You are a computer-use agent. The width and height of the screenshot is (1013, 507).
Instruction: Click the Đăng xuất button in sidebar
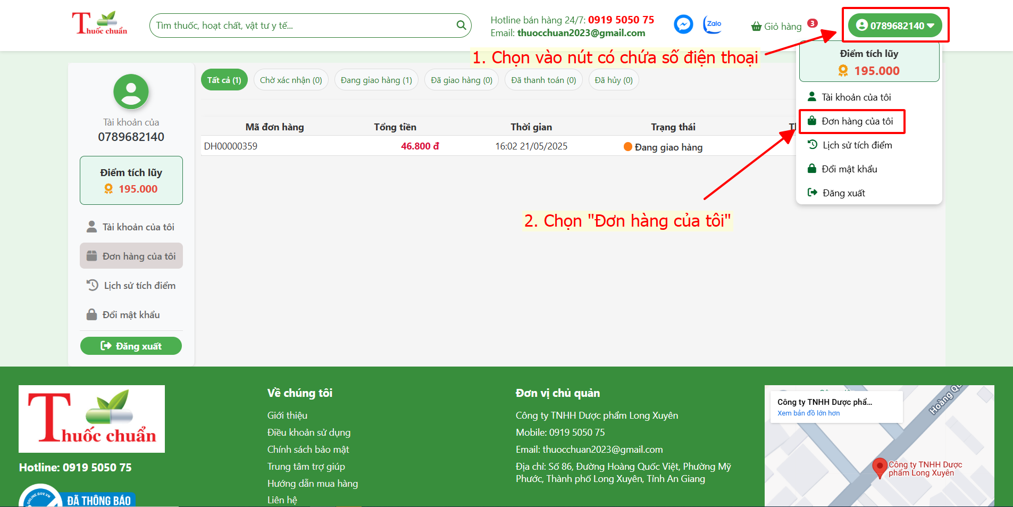tap(131, 346)
